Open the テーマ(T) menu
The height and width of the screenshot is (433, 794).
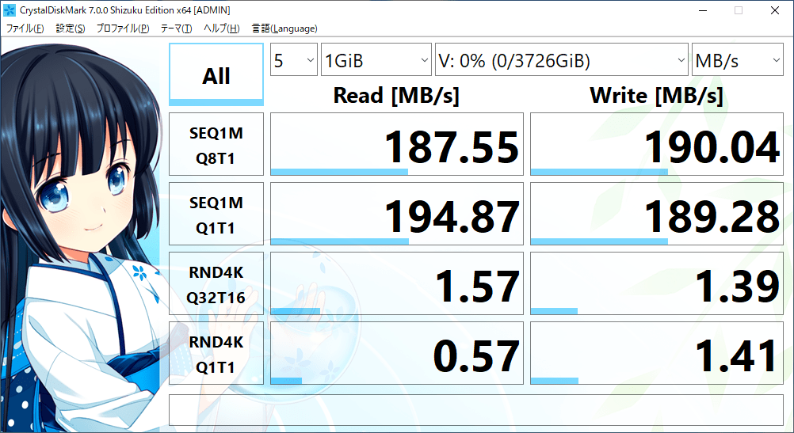pos(176,28)
